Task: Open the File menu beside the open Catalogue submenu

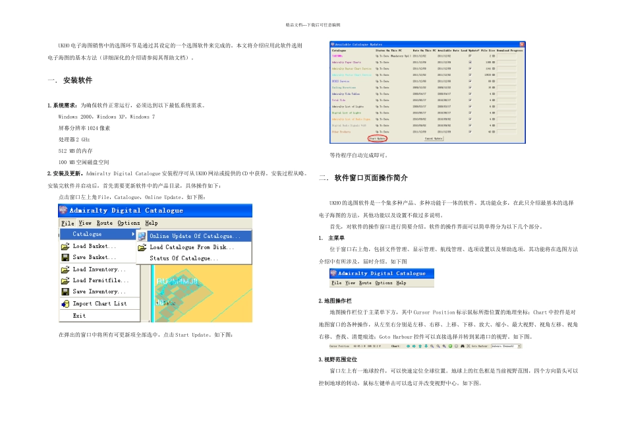Action: point(67,223)
